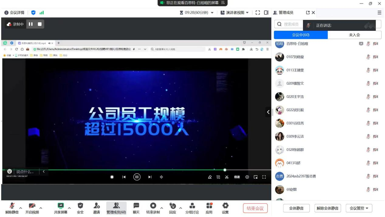Open Breakout Rooms (分组讨论) icon
This screenshot has width=385, height=217.
click(x=192, y=206)
